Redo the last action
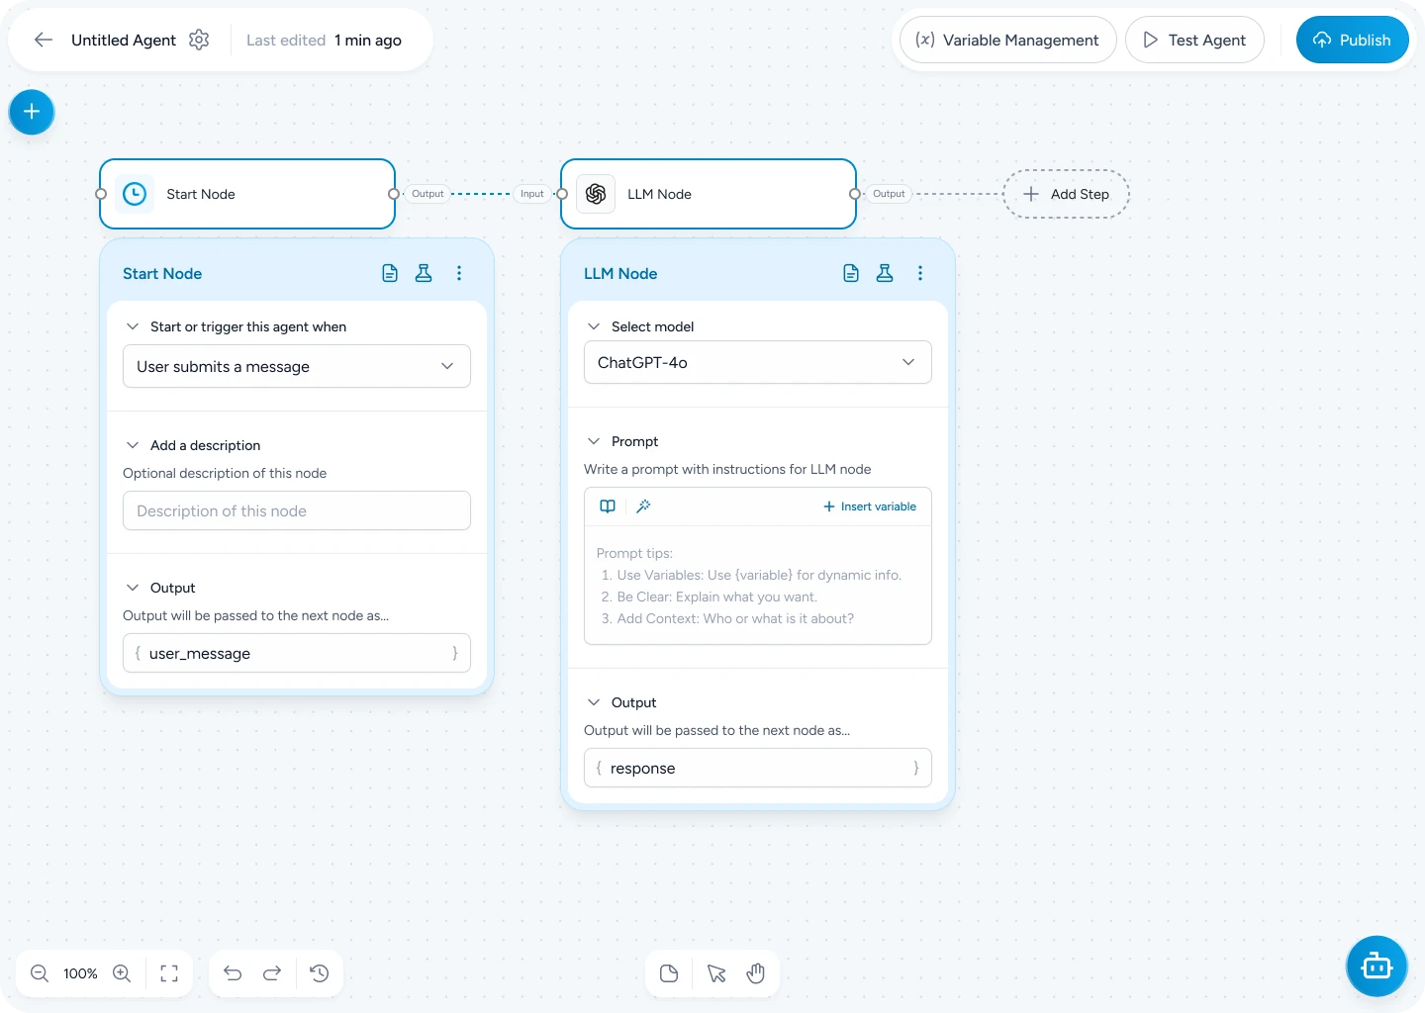 (272, 973)
